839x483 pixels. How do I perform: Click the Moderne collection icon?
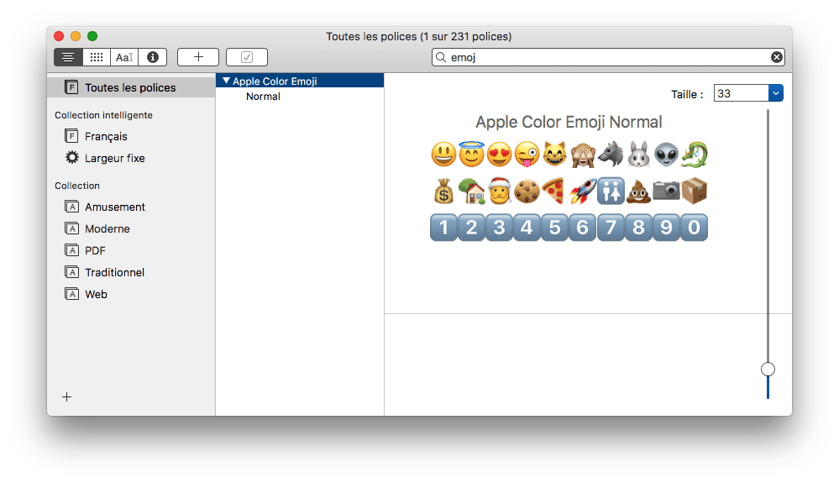click(x=71, y=228)
